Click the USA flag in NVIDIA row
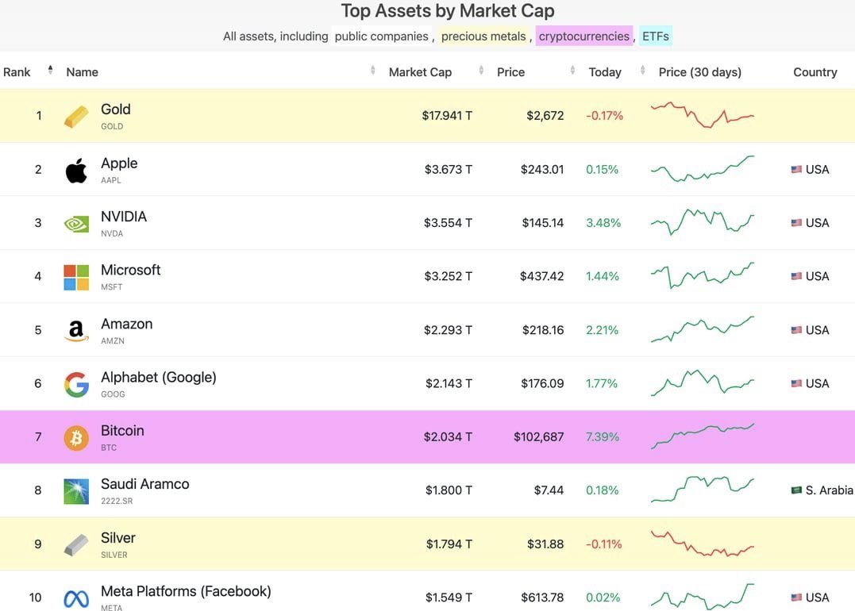Screen dimensions: 855x611 tap(796, 223)
